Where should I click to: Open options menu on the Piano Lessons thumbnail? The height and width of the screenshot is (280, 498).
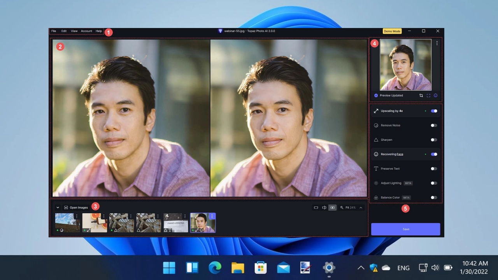point(185,216)
